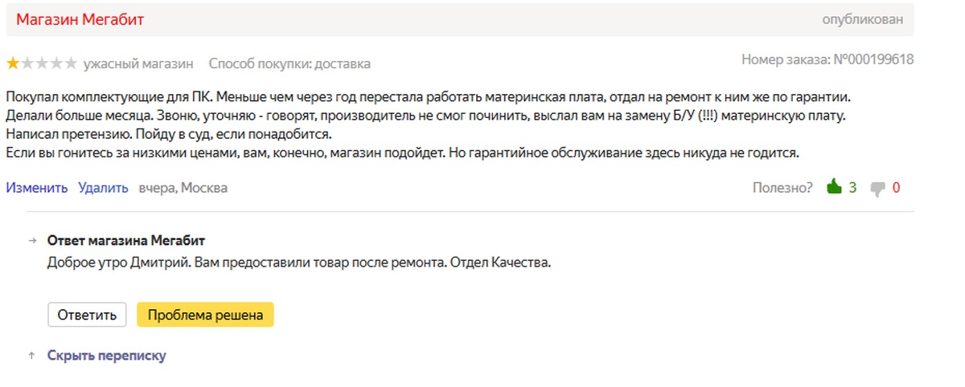Delete the review via "Удалить"
This screenshot has height=387, width=965.
click(103, 188)
